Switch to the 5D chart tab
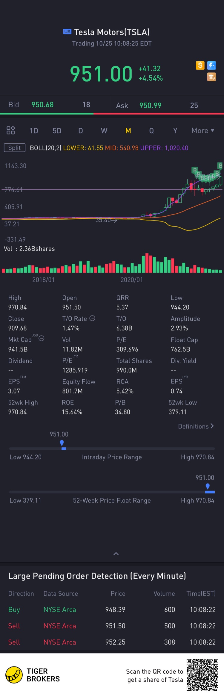The image size is (224, 697). [57, 131]
